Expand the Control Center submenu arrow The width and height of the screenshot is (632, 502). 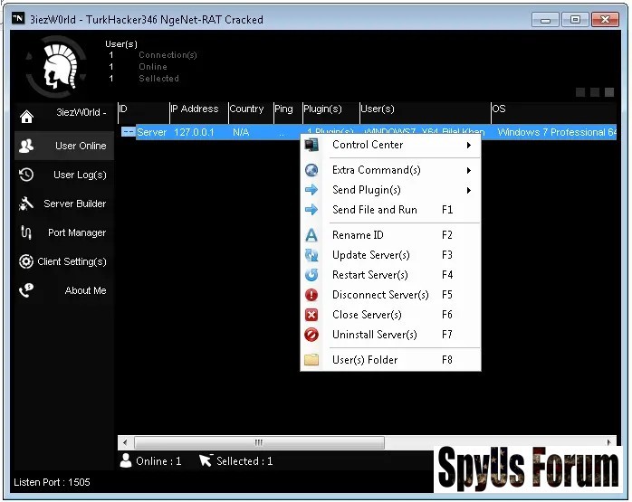pos(468,145)
